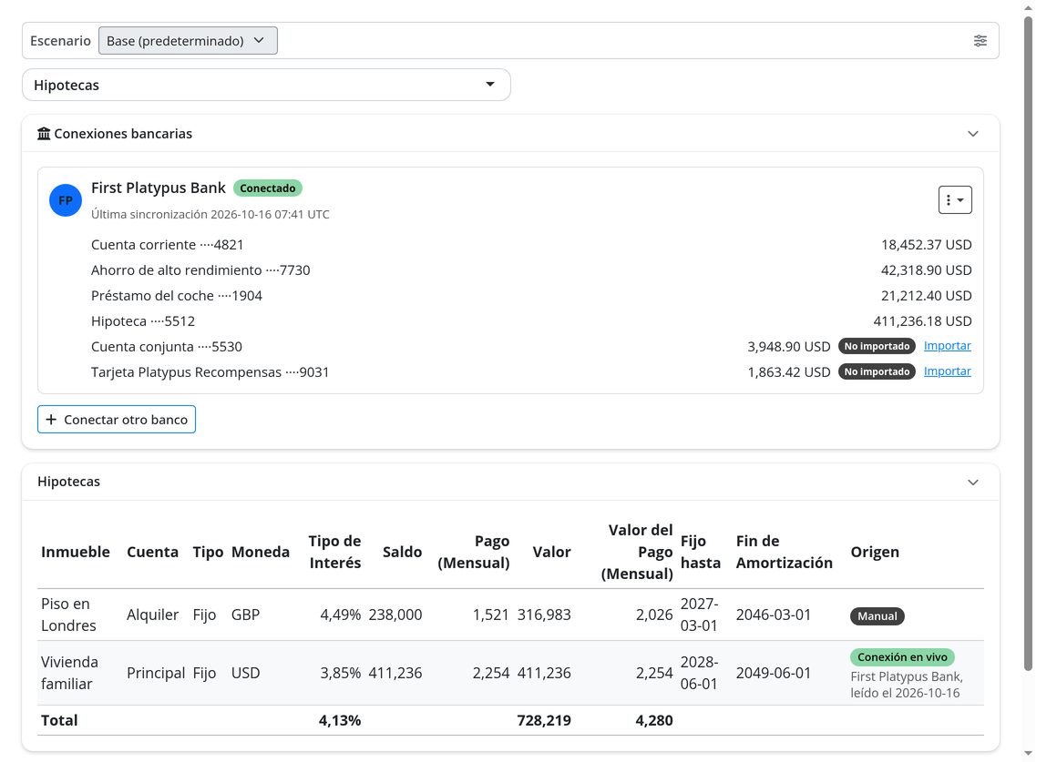Click the last sync timestamp text
Viewport: 1057px width, 762px height.
click(210, 214)
